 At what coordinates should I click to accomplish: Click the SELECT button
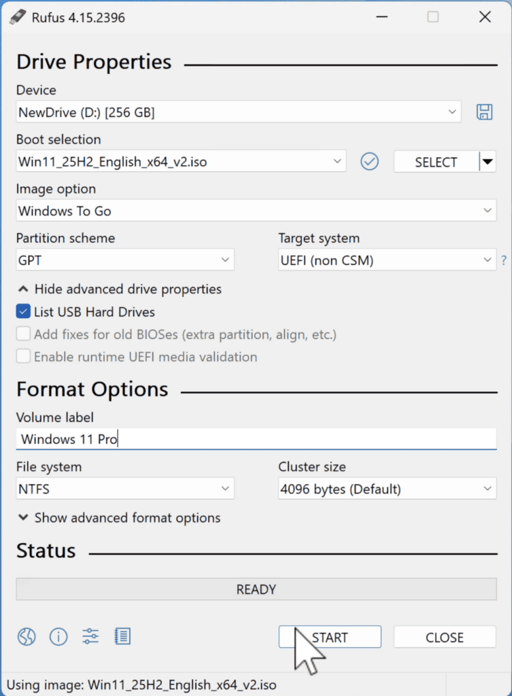[436, 162]
